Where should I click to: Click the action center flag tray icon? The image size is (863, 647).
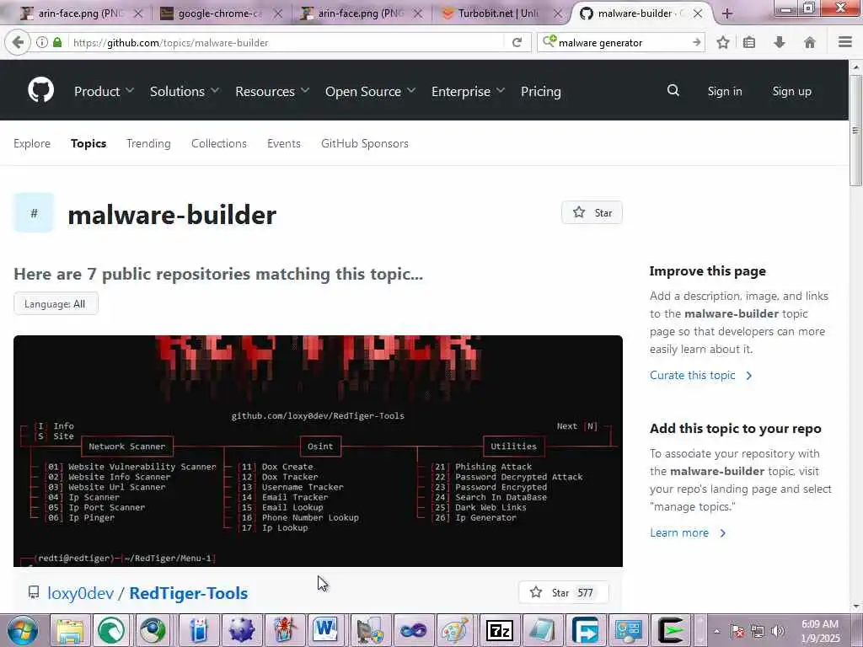pos(737,631)
